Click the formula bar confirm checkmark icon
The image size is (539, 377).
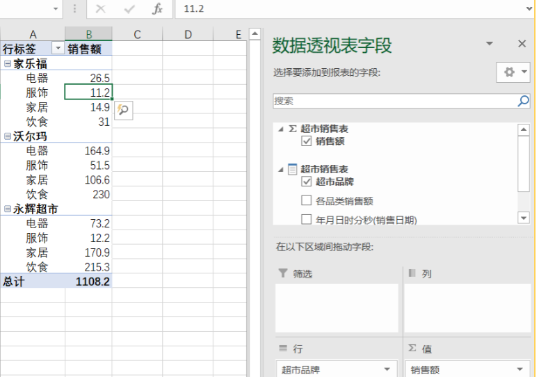129,8
